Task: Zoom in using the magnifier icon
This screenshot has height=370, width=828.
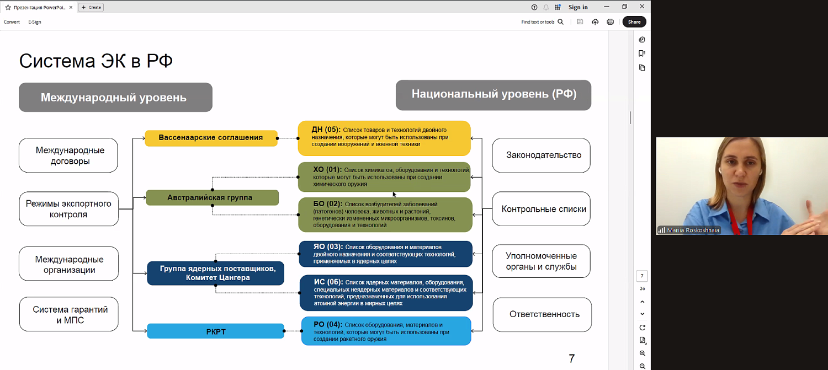Action: (642, 352)
